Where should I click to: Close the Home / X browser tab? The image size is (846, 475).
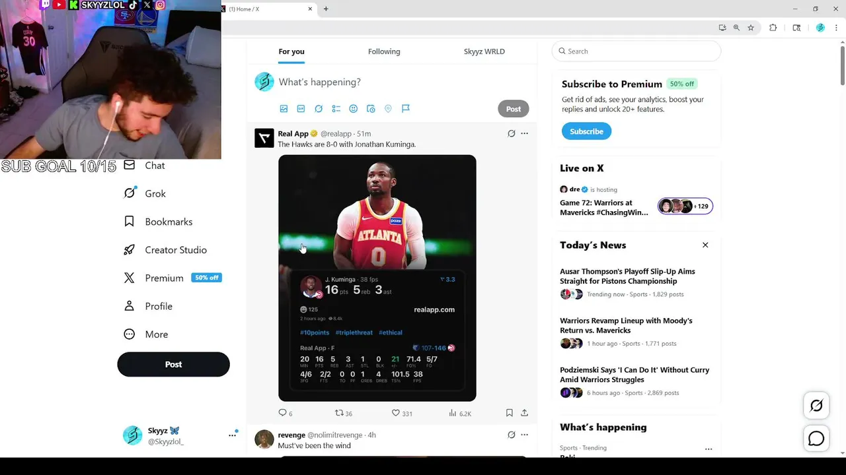pos(310,9)
